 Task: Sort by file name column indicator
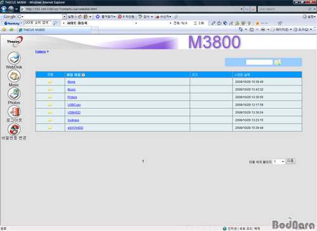coord(84,75)
